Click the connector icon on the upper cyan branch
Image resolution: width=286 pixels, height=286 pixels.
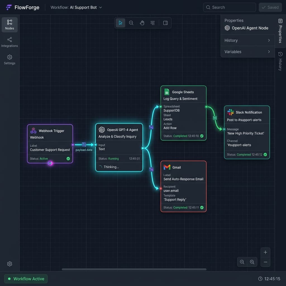tap(151, 127)
